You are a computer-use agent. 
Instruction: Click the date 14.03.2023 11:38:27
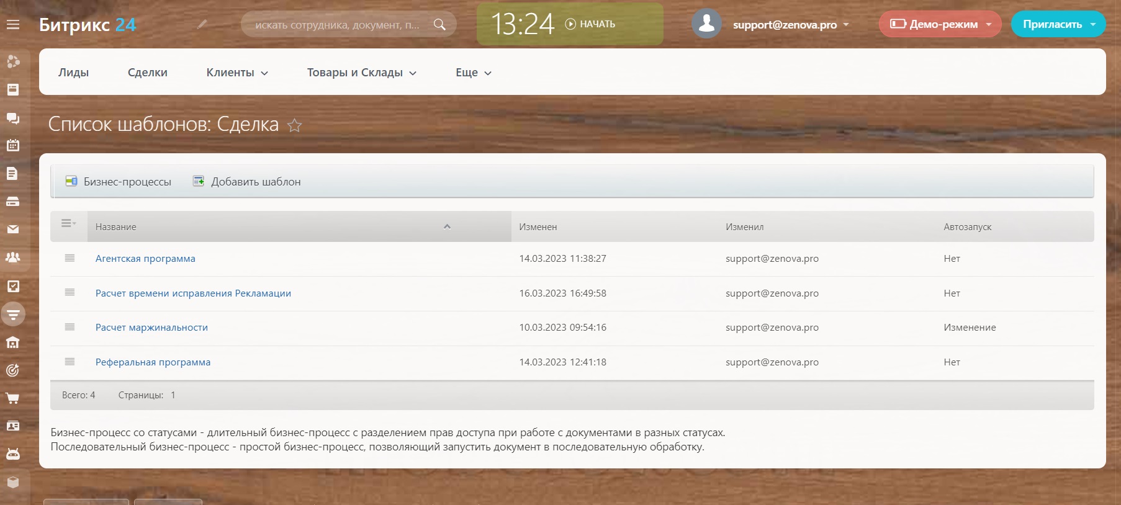563,259
